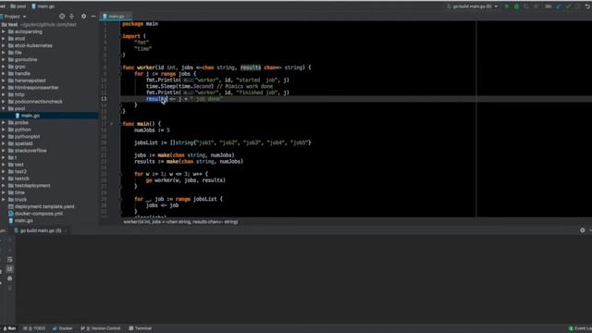
Task: Expand the grpc folder
Action: [4, 67]
